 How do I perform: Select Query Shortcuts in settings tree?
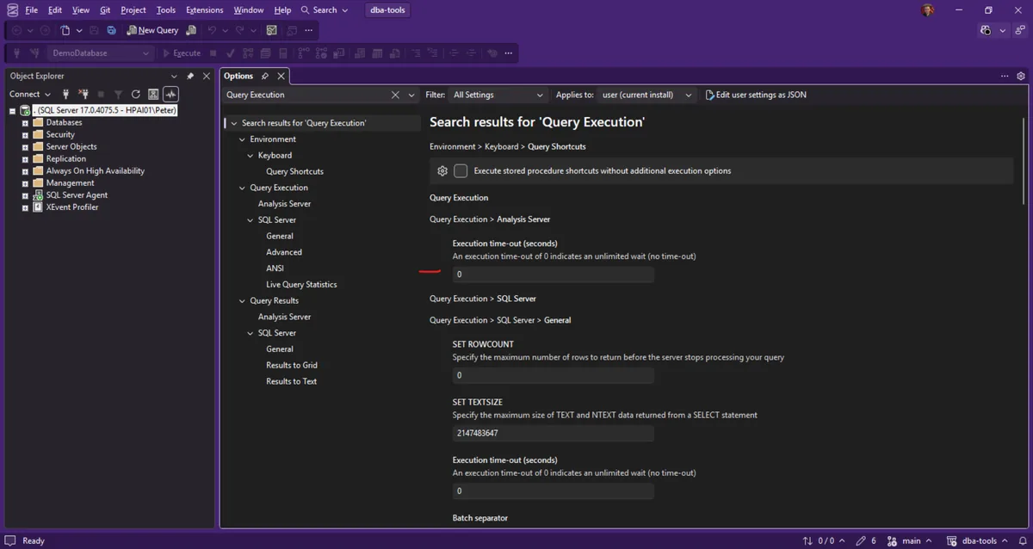[x=294, y=171]
